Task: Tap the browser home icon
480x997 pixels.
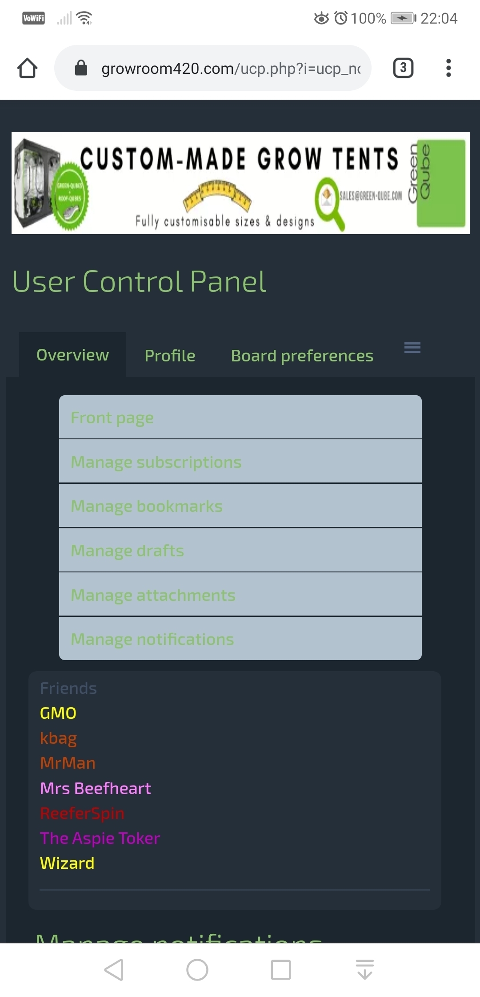Action: [27, 68]
